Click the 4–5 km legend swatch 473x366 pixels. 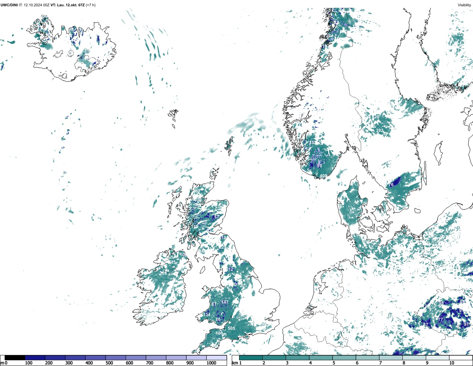(321, 358)
